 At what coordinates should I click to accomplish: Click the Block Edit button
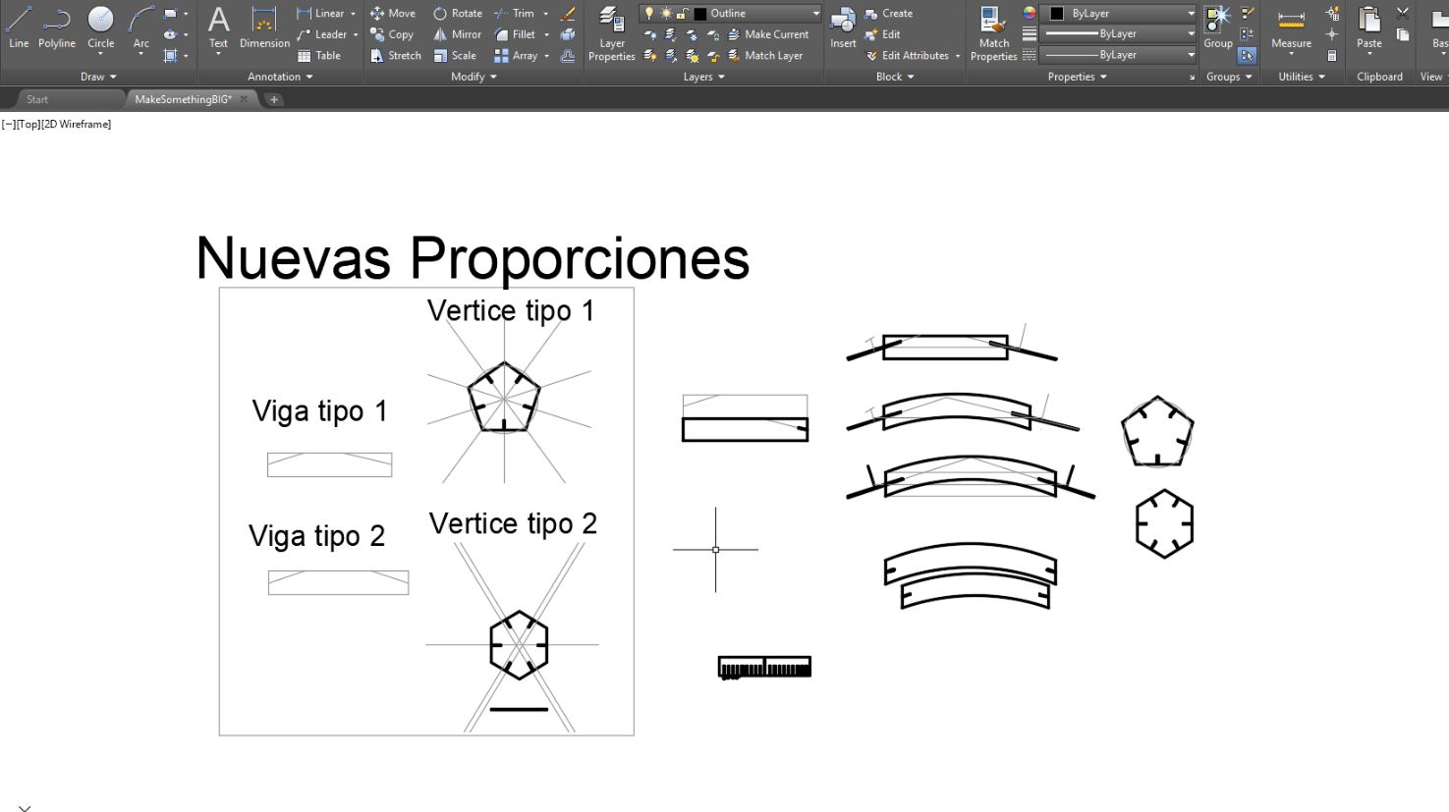click(x=882, y=34)
